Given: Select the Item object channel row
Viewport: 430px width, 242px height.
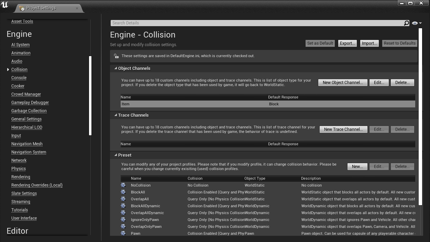Looking at the screenshot, I should coord(268,104).
